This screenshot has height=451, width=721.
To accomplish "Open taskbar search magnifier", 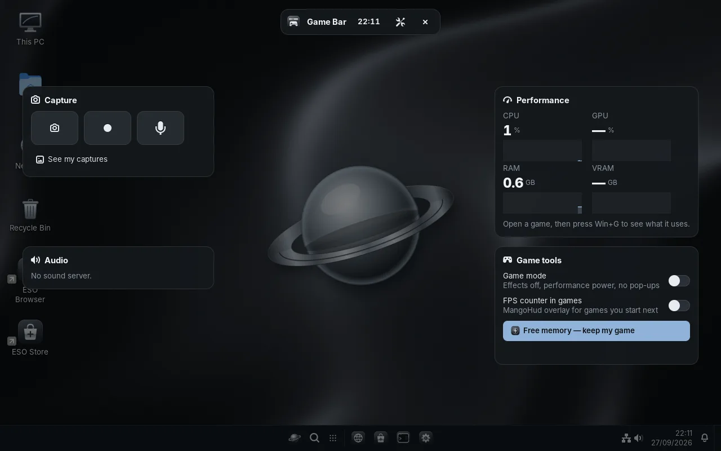I will coord(315,437).
